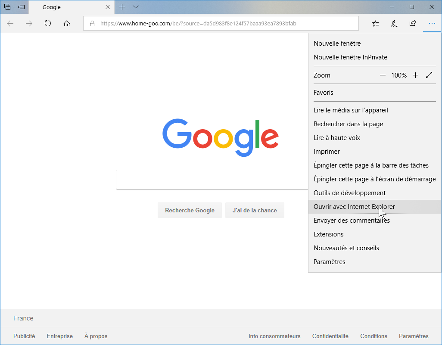
Task: Open the Favorites hub star icon
Action: click(x=376, y=23)
